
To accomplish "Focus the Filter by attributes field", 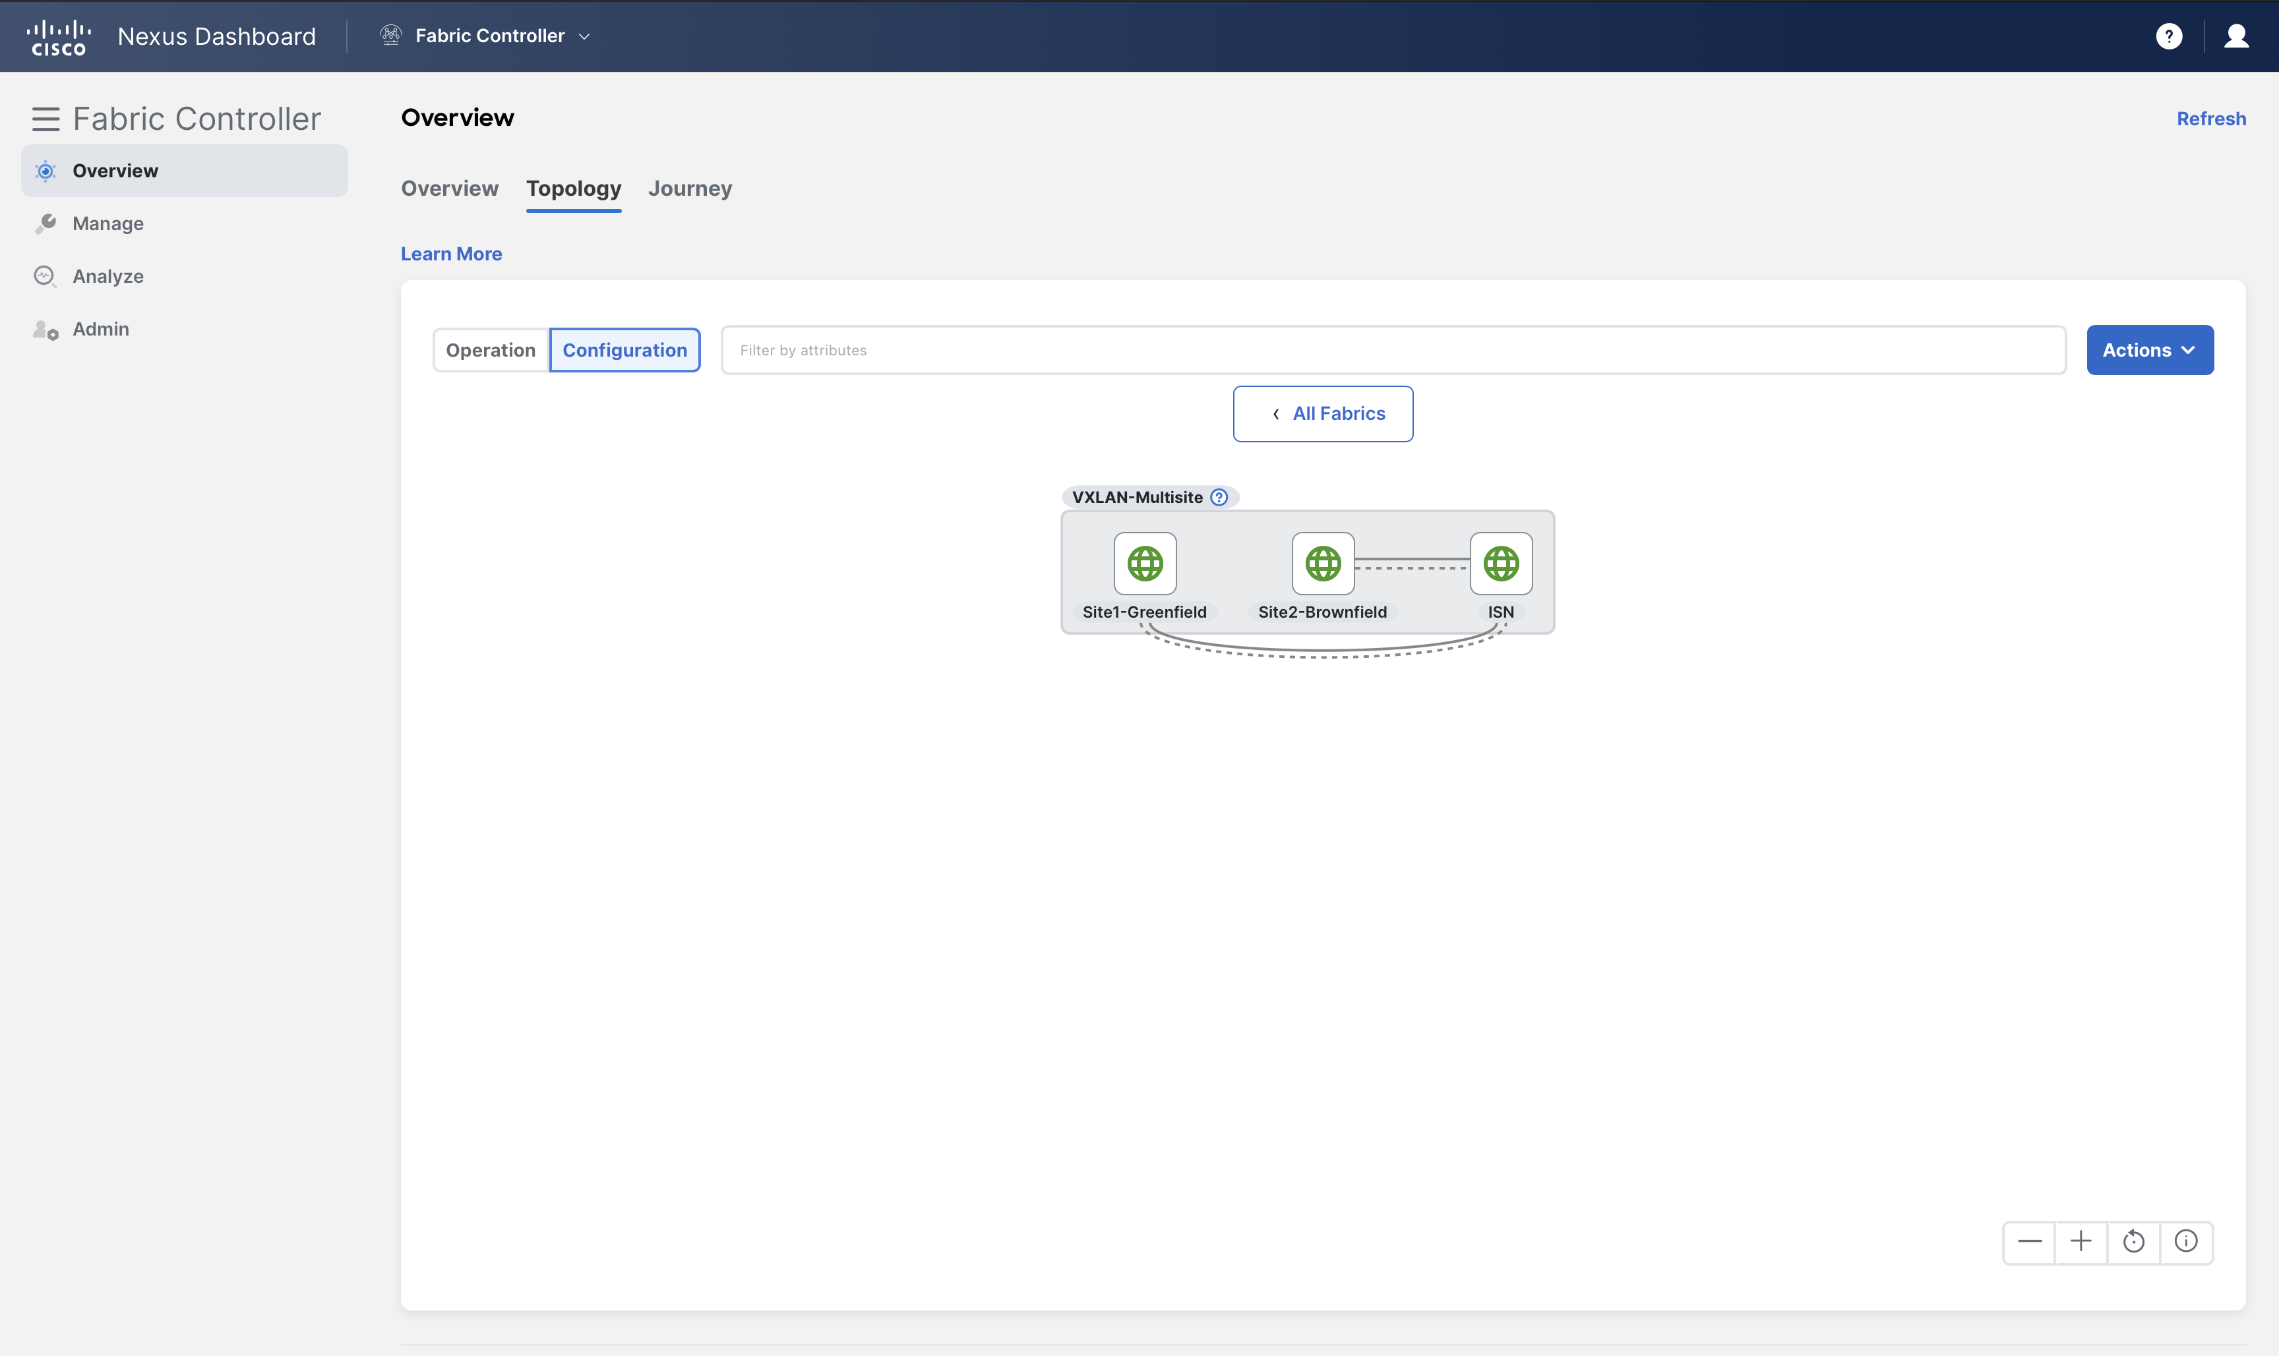I will click(x=1393, y=350).
